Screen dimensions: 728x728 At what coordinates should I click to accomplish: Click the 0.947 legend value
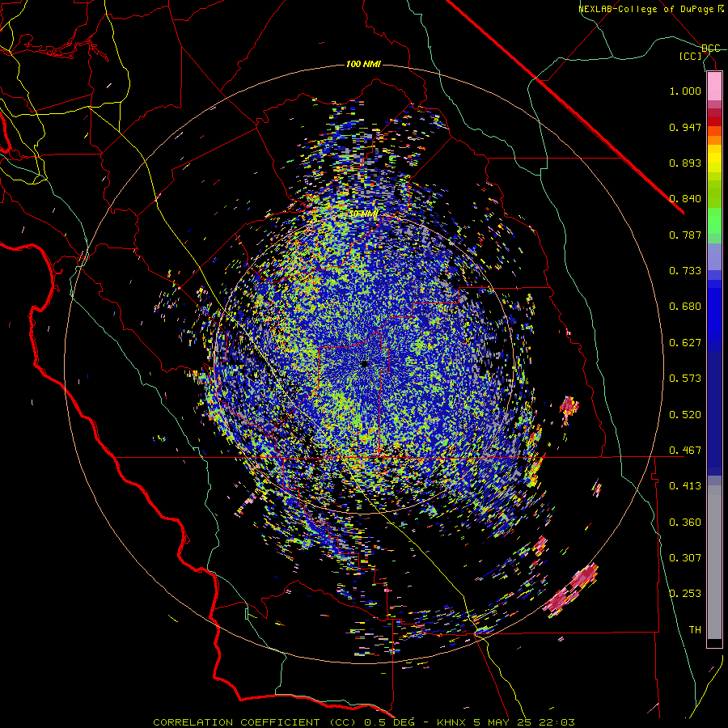pos(685,127)
